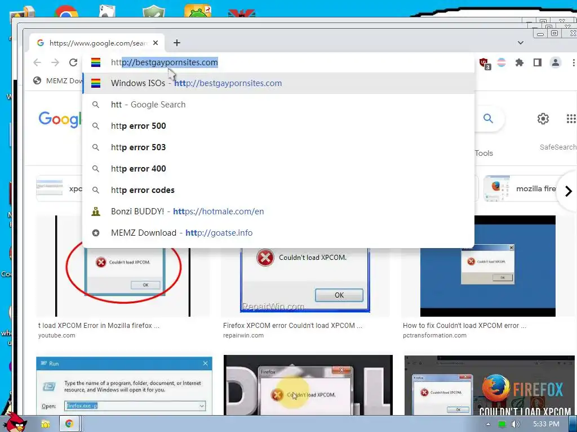
Task: Open the green pig game desktop icon
Action: point(198,11)
